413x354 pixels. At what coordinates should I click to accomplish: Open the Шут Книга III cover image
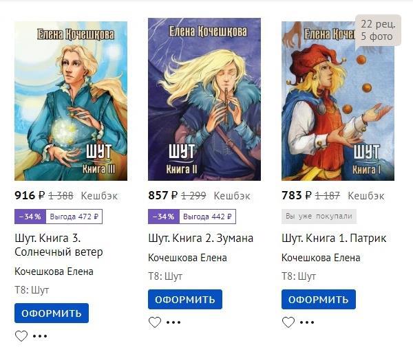pyautogui.click(x=71, y=101)
